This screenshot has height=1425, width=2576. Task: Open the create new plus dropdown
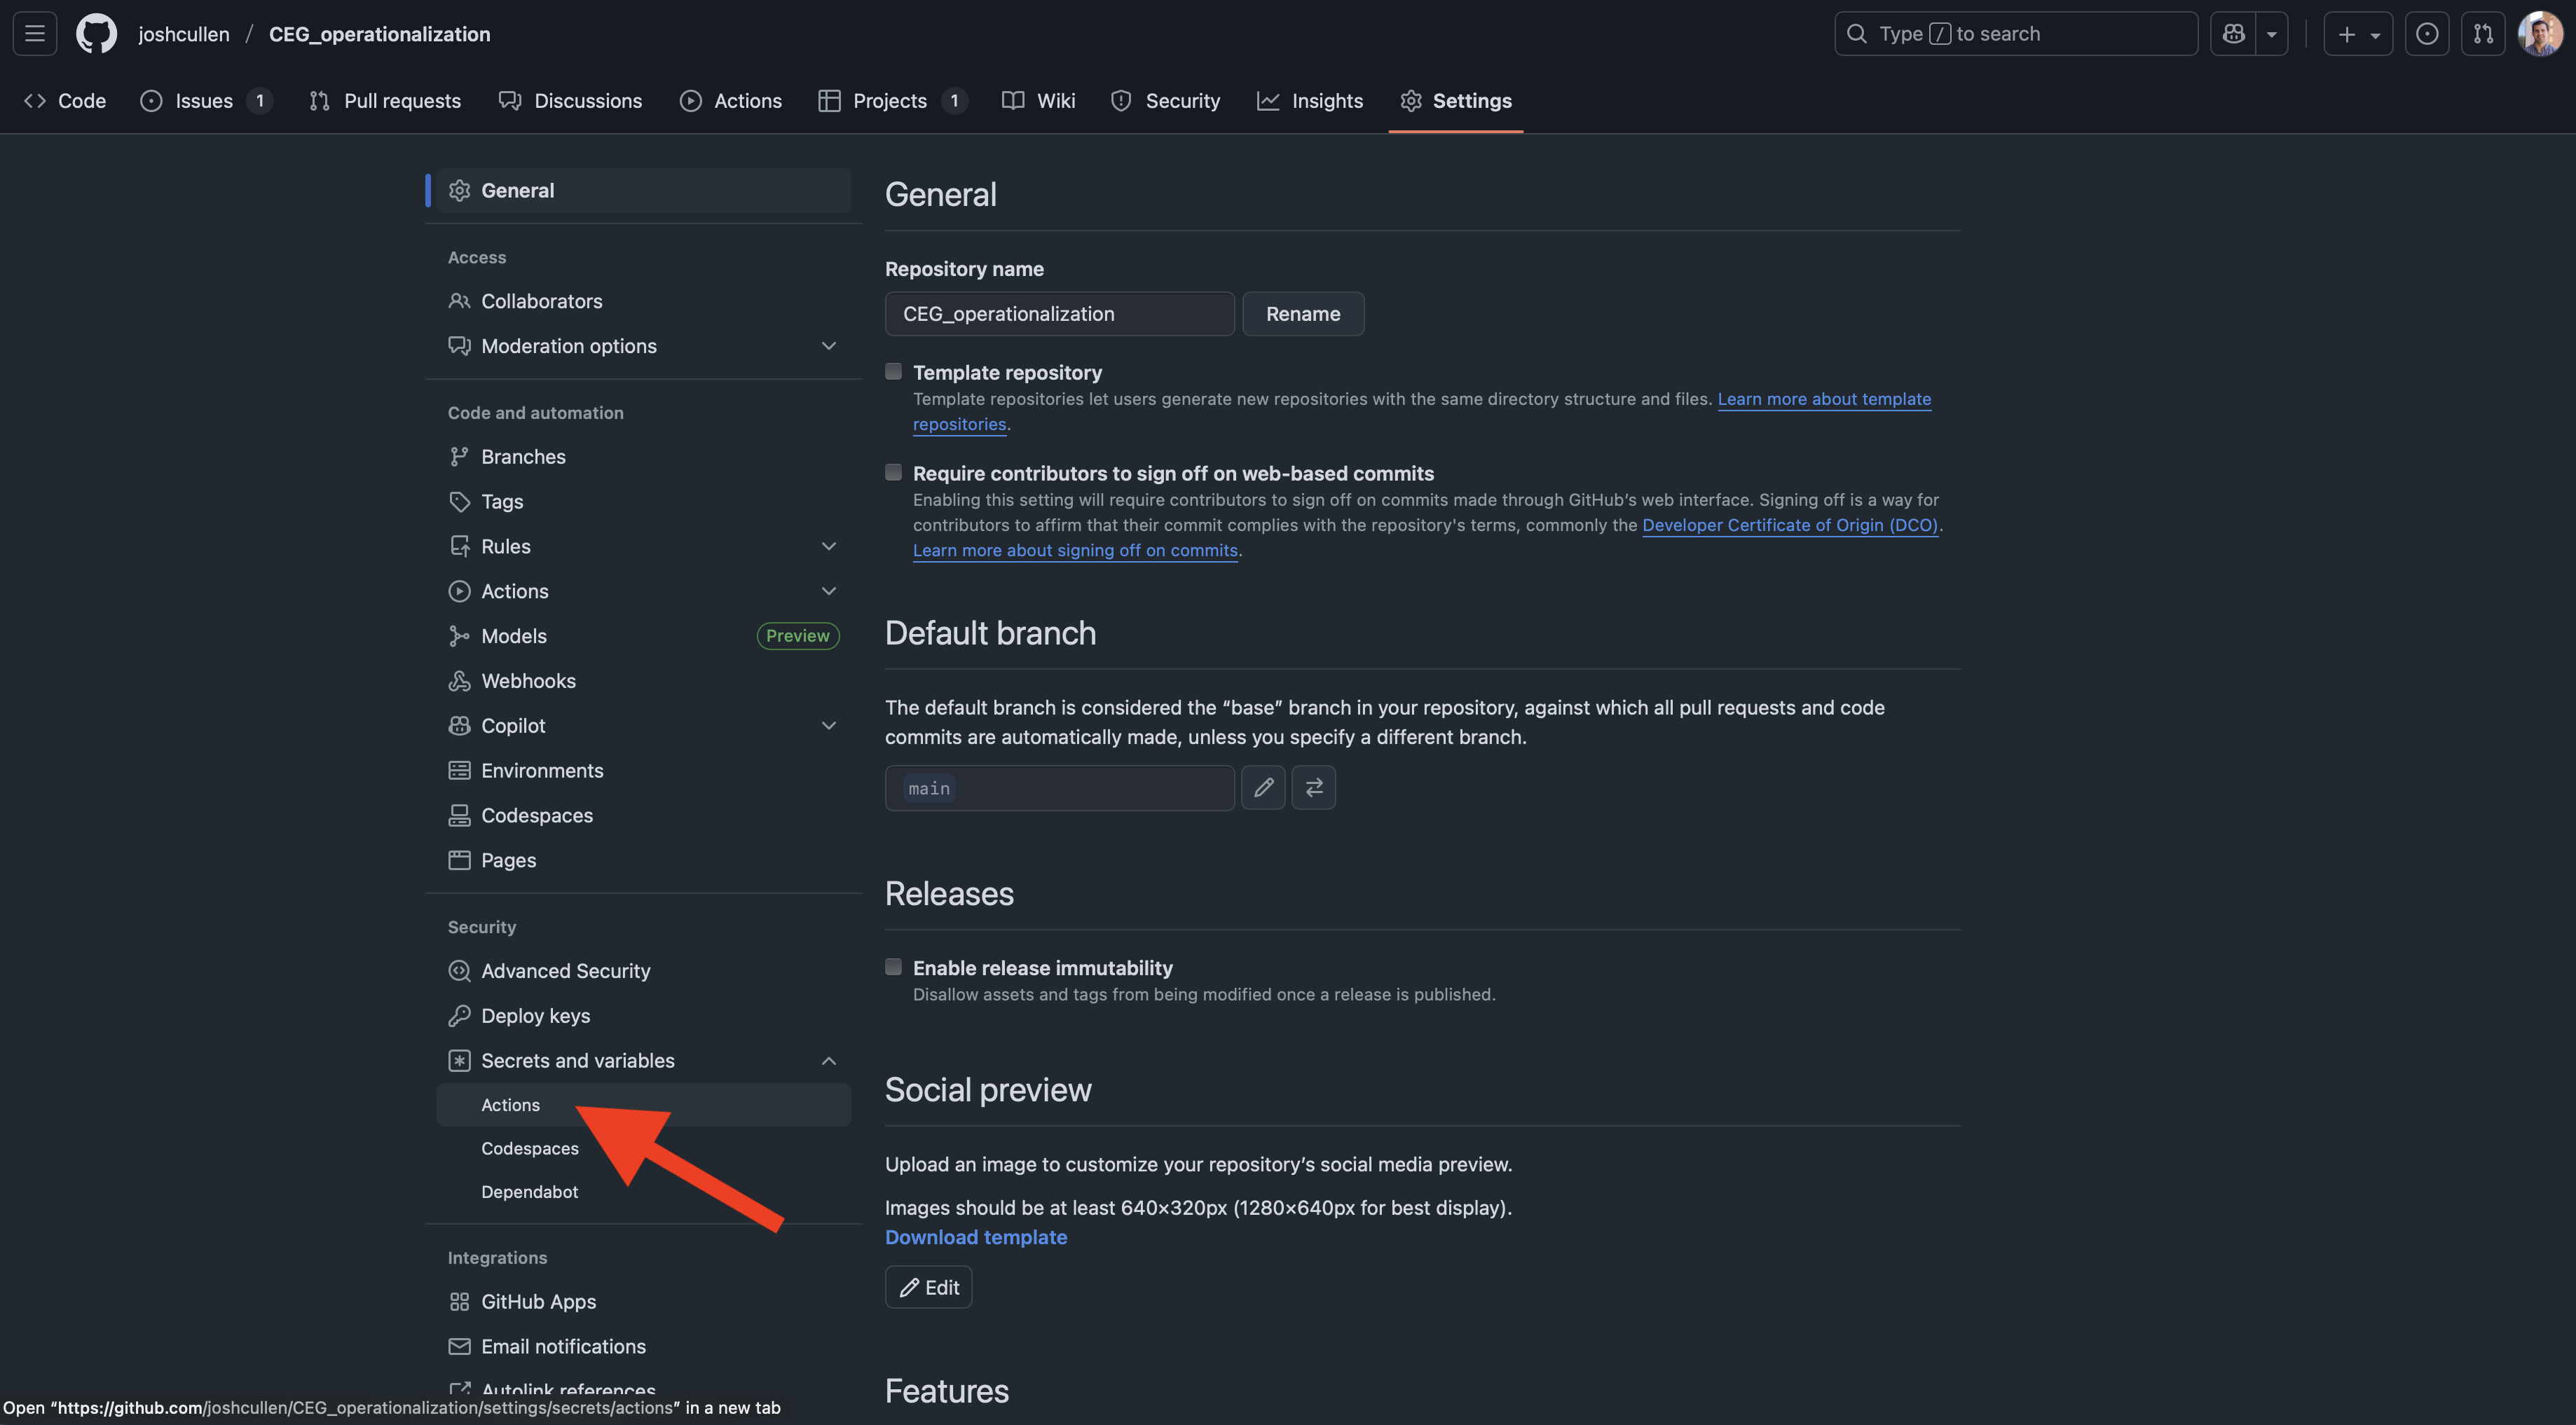click(x=2357, y=34)
